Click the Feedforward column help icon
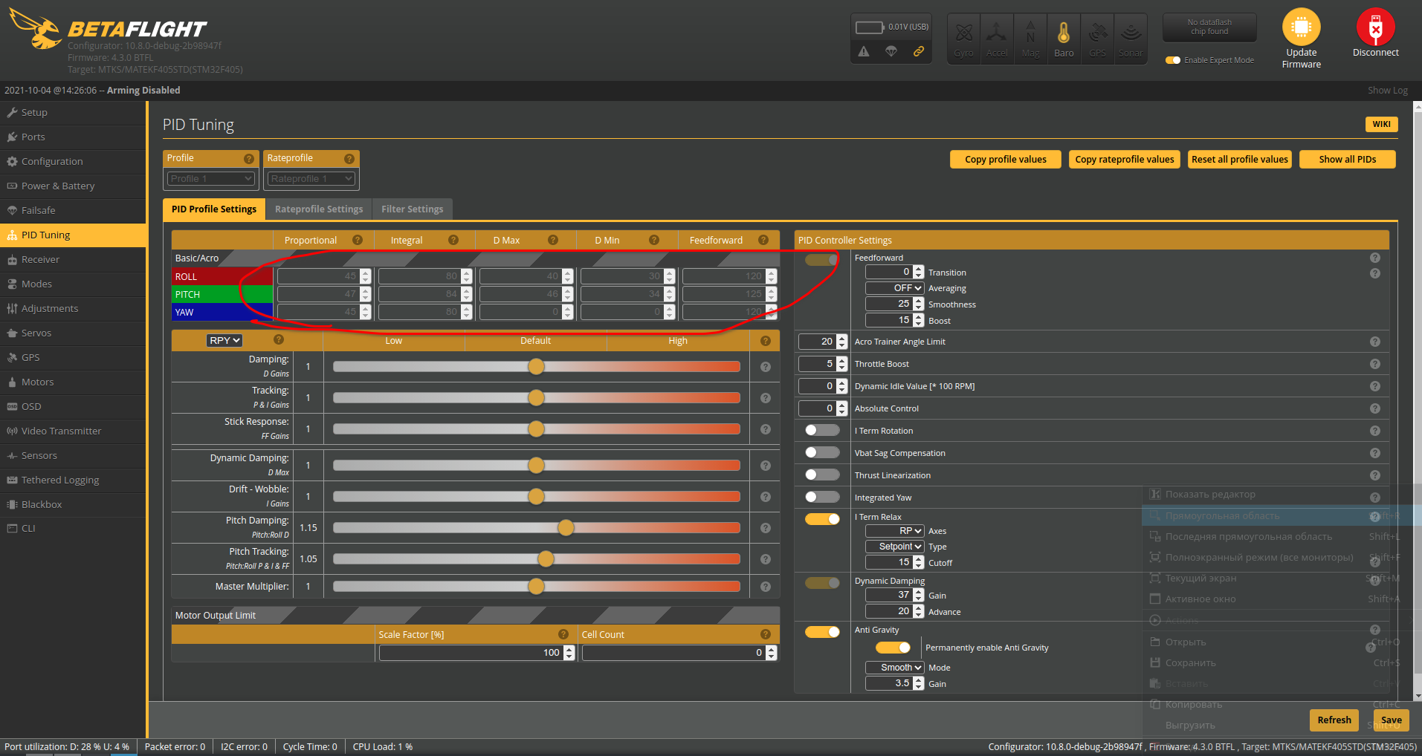 [x=763, y=240]
